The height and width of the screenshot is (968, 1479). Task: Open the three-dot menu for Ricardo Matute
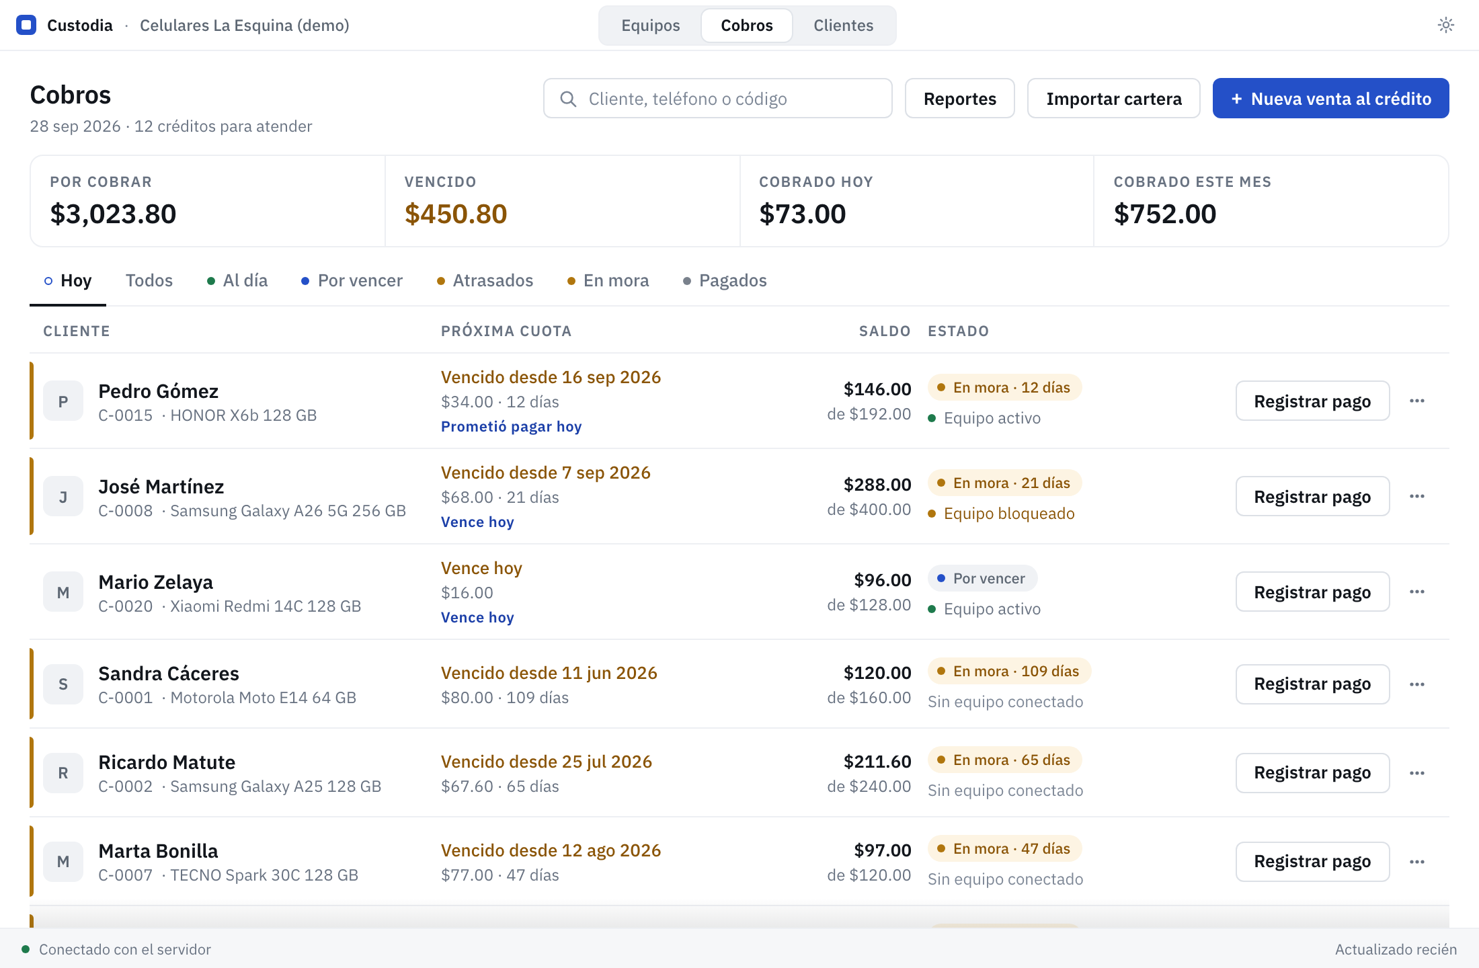[1417, 773]
